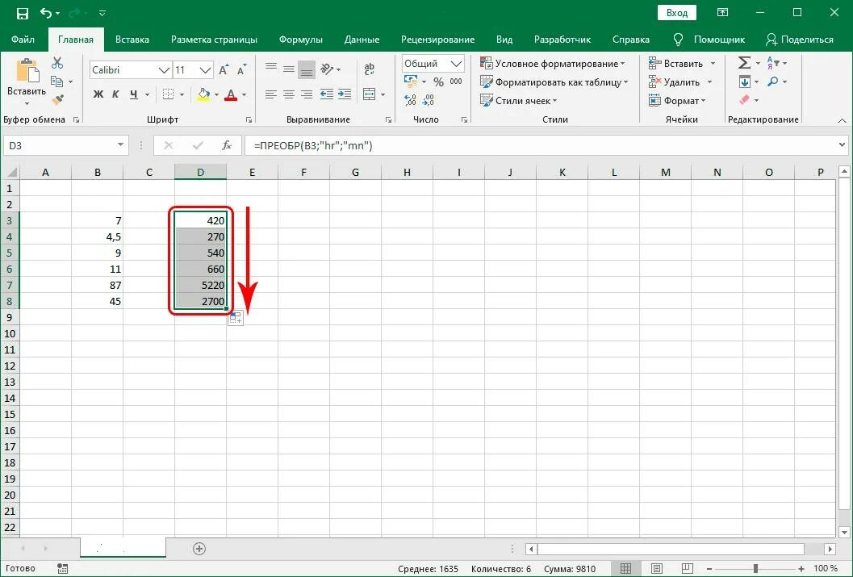This screenshot has width=853, height=577.
Task: Increase the cell indent
Action: tap(345, 94)
